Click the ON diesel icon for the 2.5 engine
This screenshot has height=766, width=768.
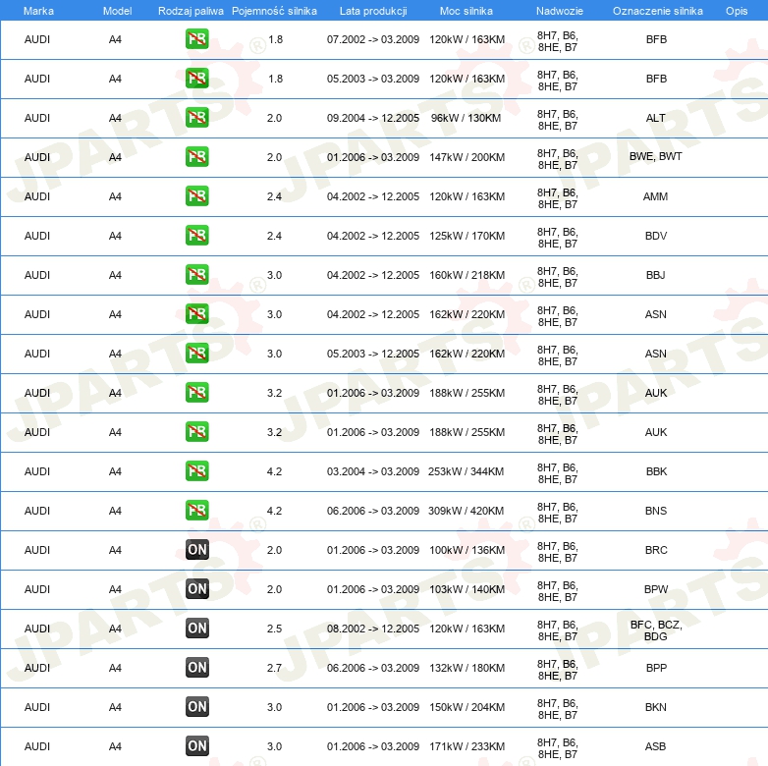click(x=196, y=629)
